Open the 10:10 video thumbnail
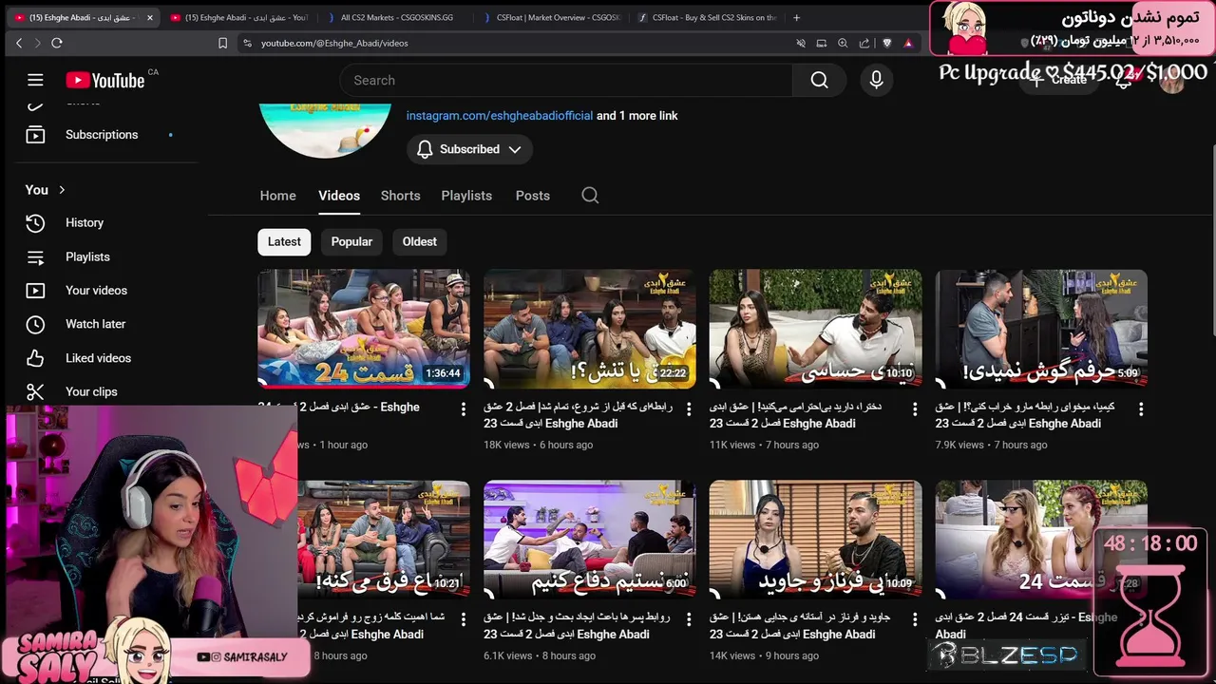This screenshot has width=1216, height=684. (816, 329)
